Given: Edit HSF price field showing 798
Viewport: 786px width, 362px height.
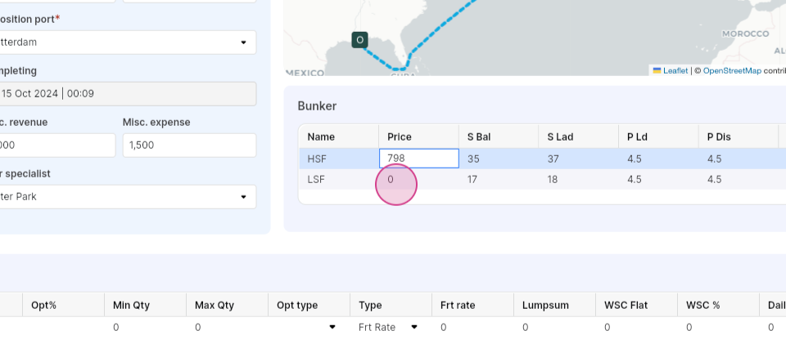Looking at the screenshot, I should coord(419,159).
